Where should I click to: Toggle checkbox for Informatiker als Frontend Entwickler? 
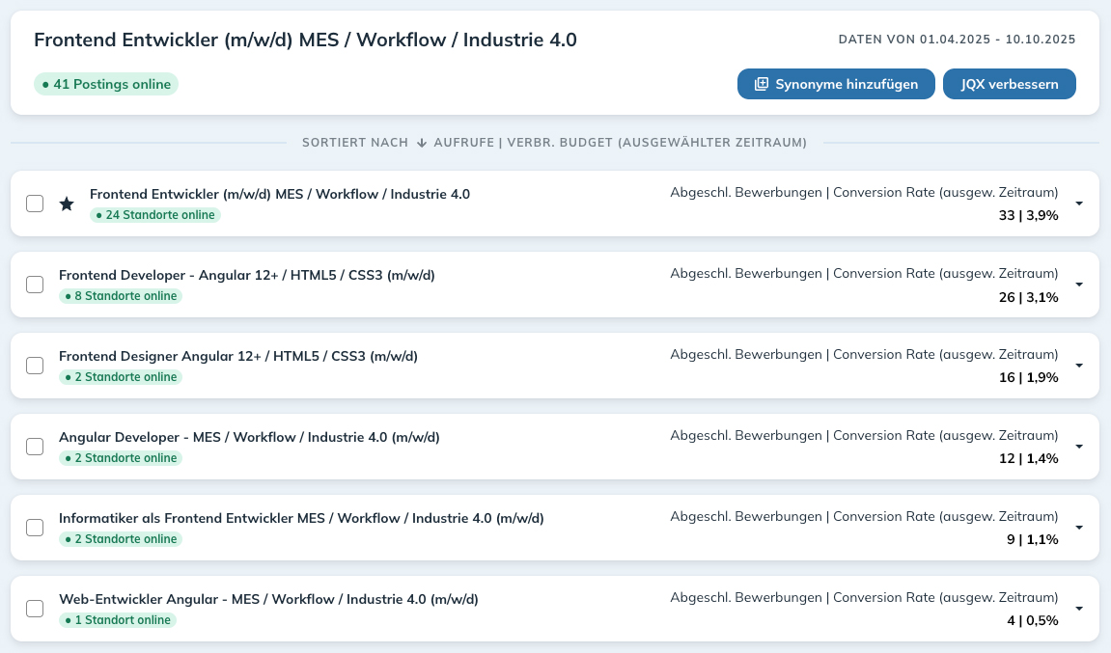click(x=35, y=528)
